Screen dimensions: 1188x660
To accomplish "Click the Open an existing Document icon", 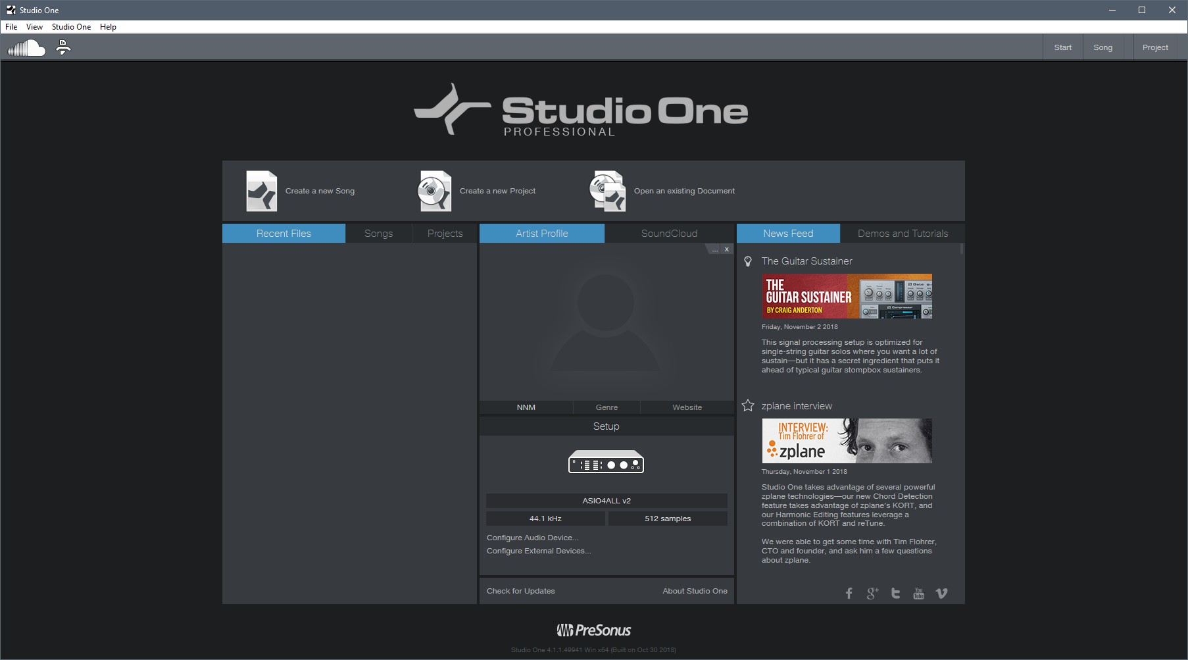I will point(607,191).
